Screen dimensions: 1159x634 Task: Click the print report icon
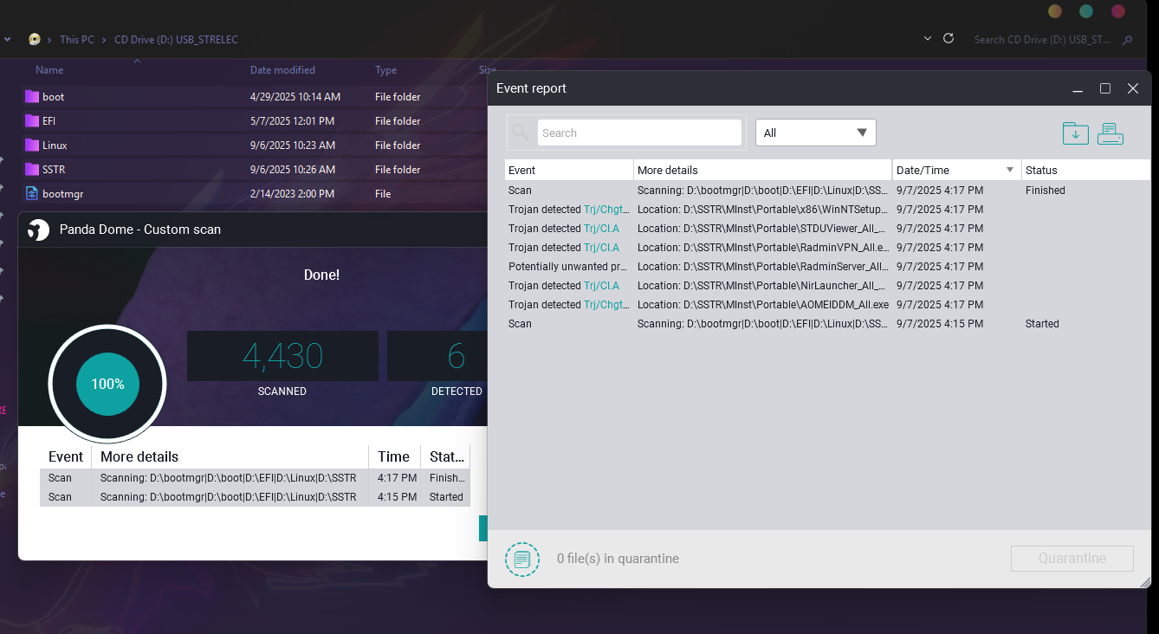click(x=1110, y=133)
